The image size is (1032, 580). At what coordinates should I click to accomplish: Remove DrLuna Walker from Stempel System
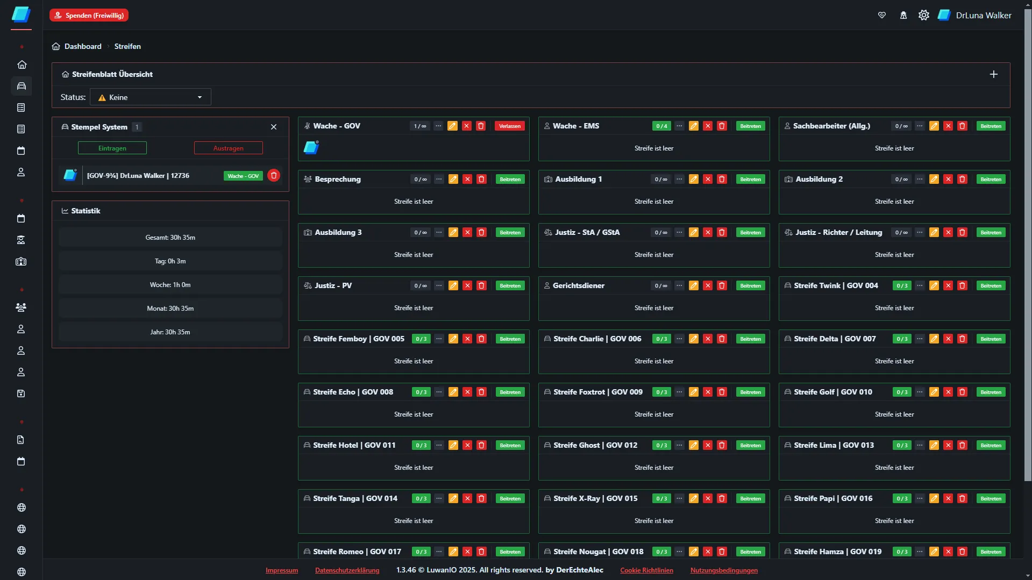tap(274, 176)
